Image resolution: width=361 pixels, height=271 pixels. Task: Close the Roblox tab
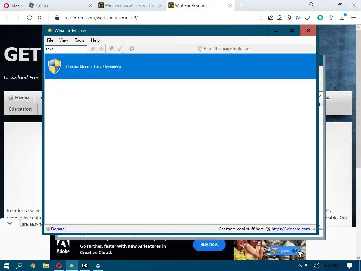point(91,6)
